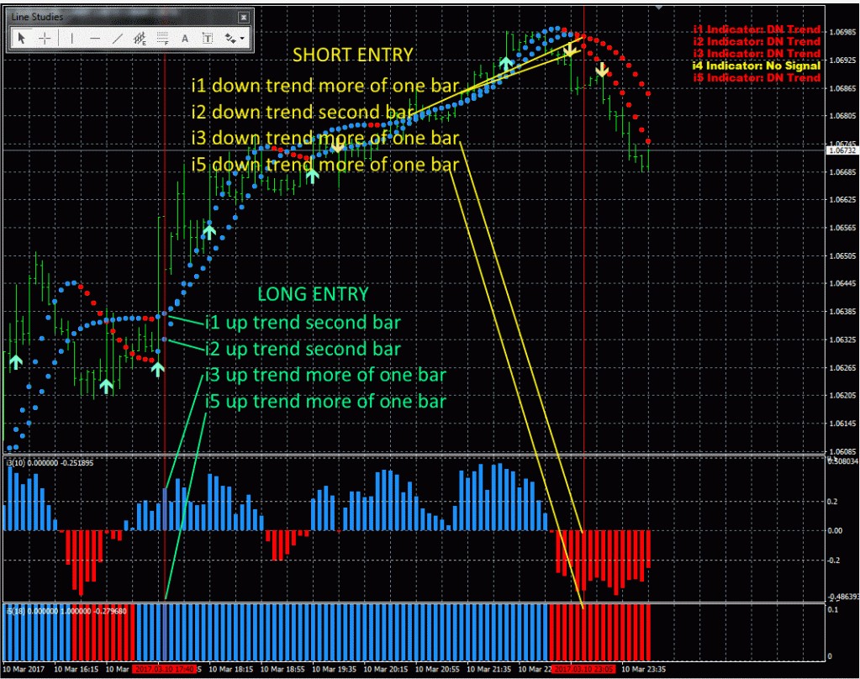Expand the Arrows tool dropdown arrow
860x679 pixels.
coord(242,39)
